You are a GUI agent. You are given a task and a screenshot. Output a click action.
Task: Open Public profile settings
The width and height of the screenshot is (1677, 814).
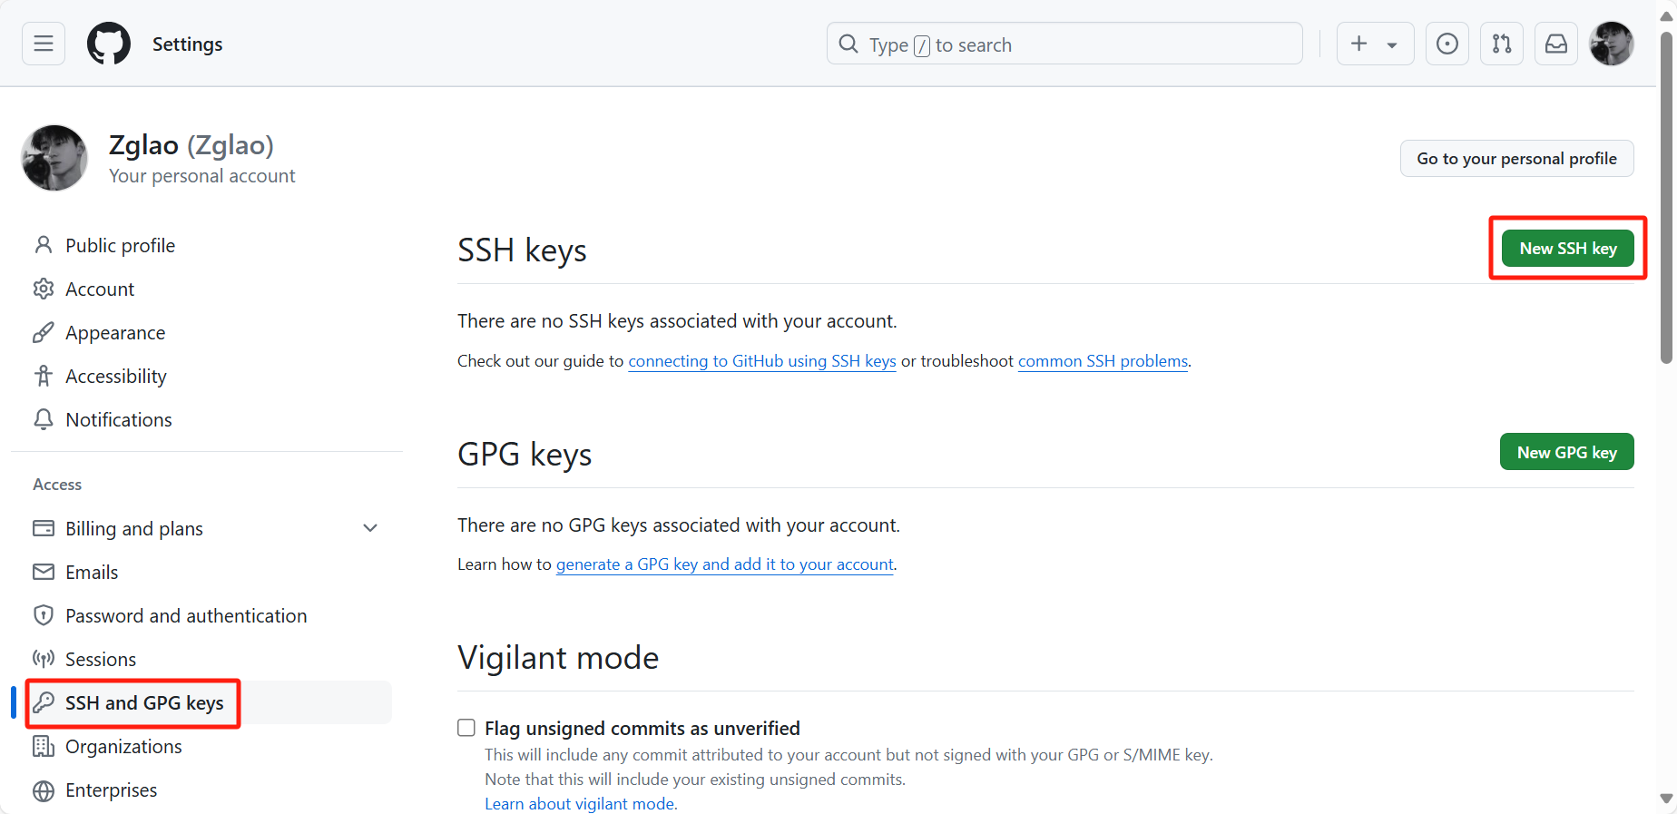(x=120, y=246)
